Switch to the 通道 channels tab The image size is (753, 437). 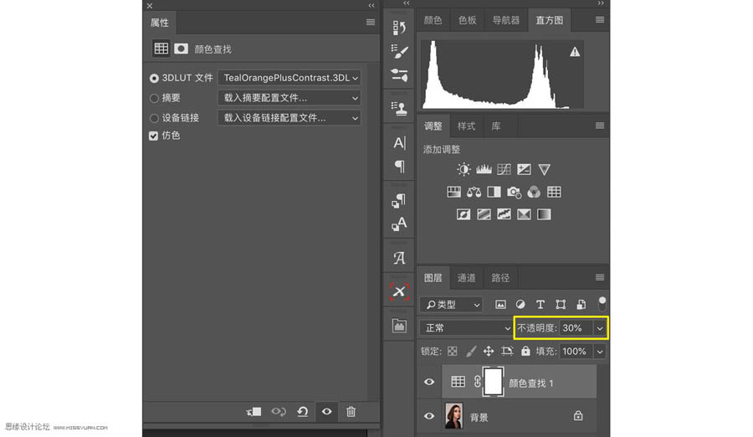466,278
